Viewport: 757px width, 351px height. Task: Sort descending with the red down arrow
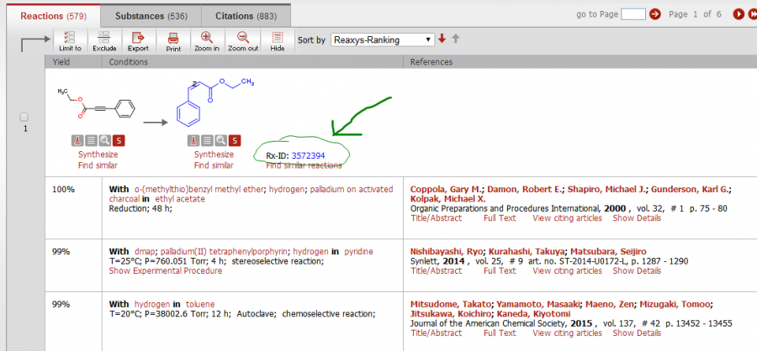pyautogui.click(x=442, y=39)
